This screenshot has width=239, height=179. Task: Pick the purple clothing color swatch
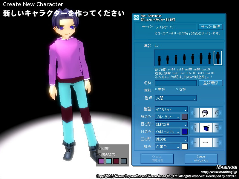point(101,161)
